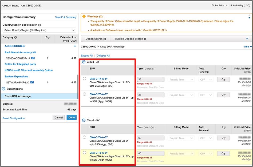Open the System Expansions category
This screenshot has width=253, height=167.
[16, 77]
